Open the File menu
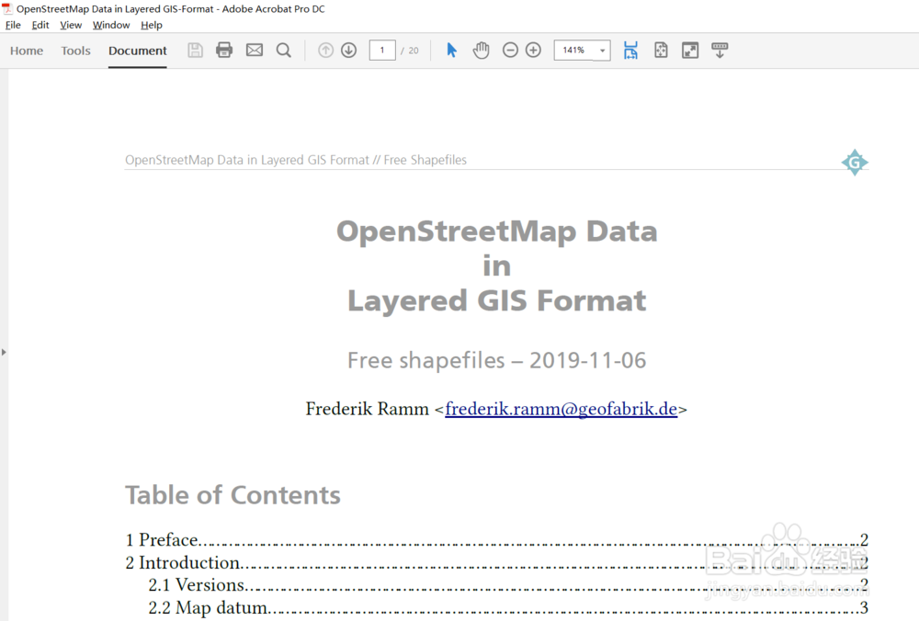The width and height of the screenshot is (919, 621). point(13,25)
